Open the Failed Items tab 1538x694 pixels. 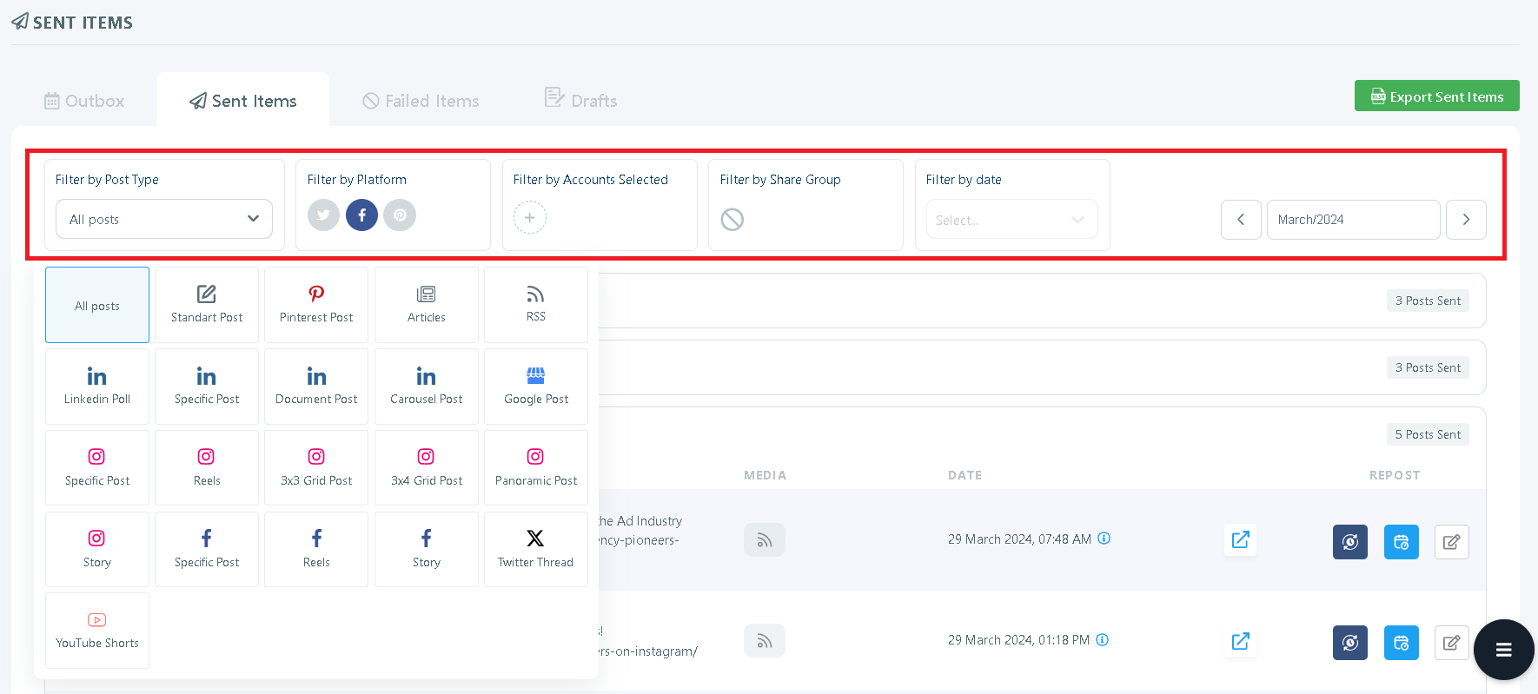point(421,101)
